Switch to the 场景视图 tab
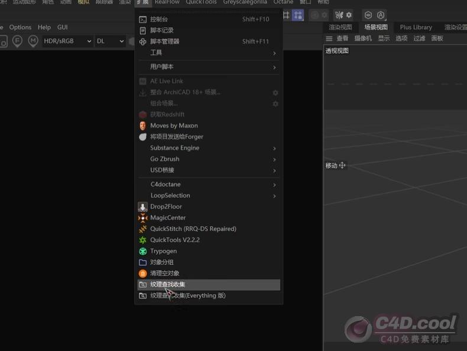 [x=376, y=27]
